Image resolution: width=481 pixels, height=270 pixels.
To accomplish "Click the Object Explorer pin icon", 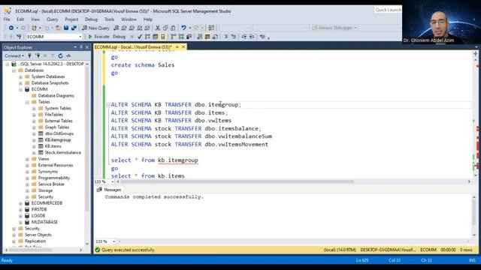I will click(81, 47).
